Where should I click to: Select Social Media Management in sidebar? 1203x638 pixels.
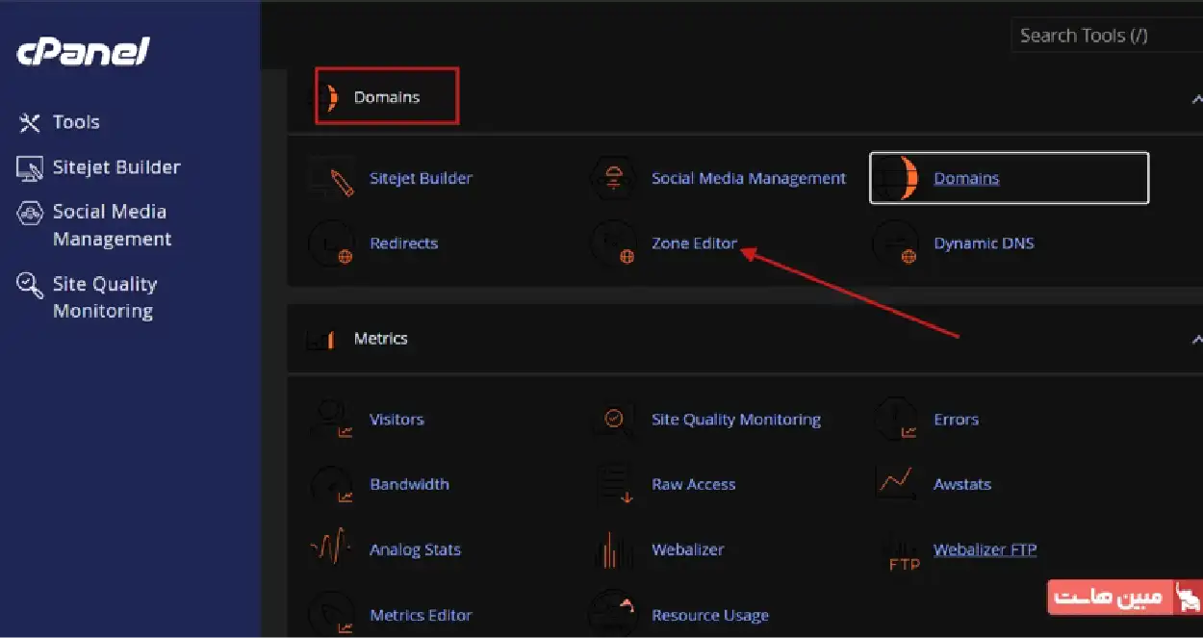coord(94,225)
